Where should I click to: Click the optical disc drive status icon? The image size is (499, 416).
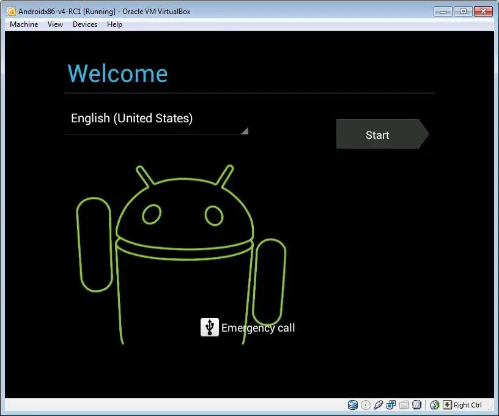365,405
